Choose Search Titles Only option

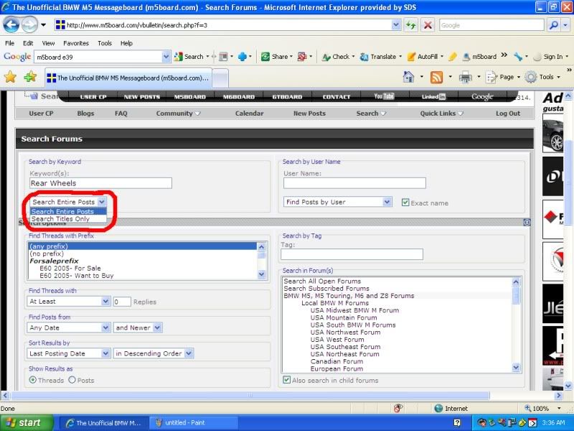pyautogui.click(x=61, y=219)
